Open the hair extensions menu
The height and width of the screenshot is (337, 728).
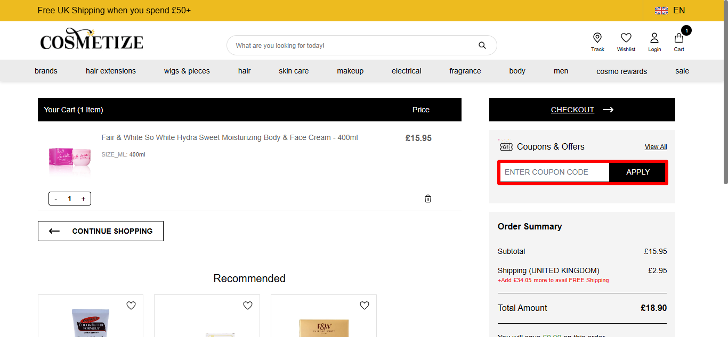[111, 71]
